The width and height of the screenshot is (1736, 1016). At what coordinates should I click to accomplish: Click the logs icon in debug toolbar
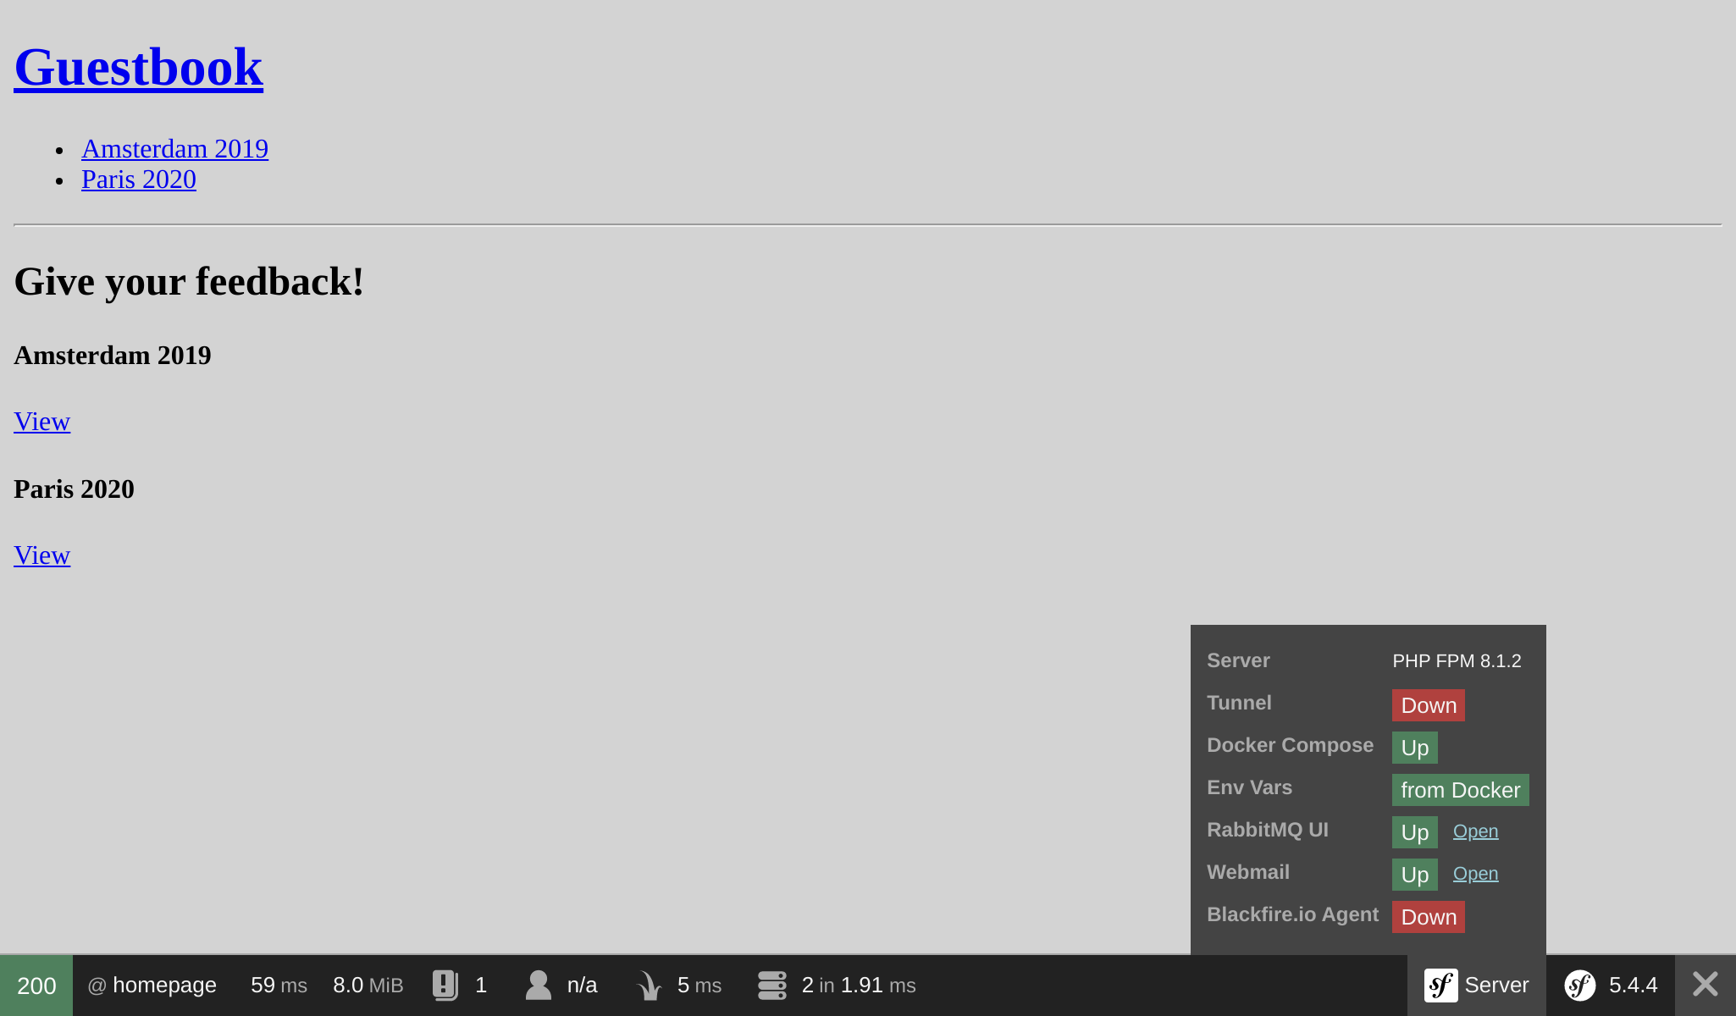(445, 985)
